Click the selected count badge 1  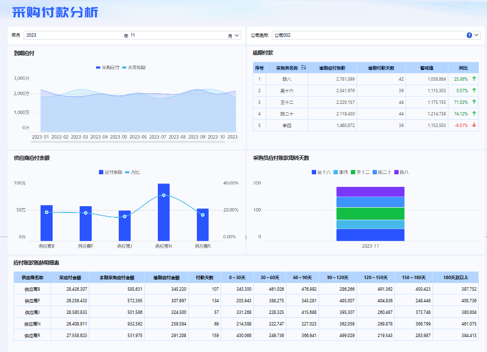469,35
